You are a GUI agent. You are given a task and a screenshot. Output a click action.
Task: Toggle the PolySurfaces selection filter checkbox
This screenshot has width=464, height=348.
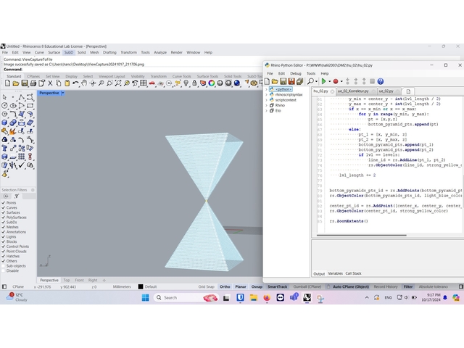coord(4,217)
